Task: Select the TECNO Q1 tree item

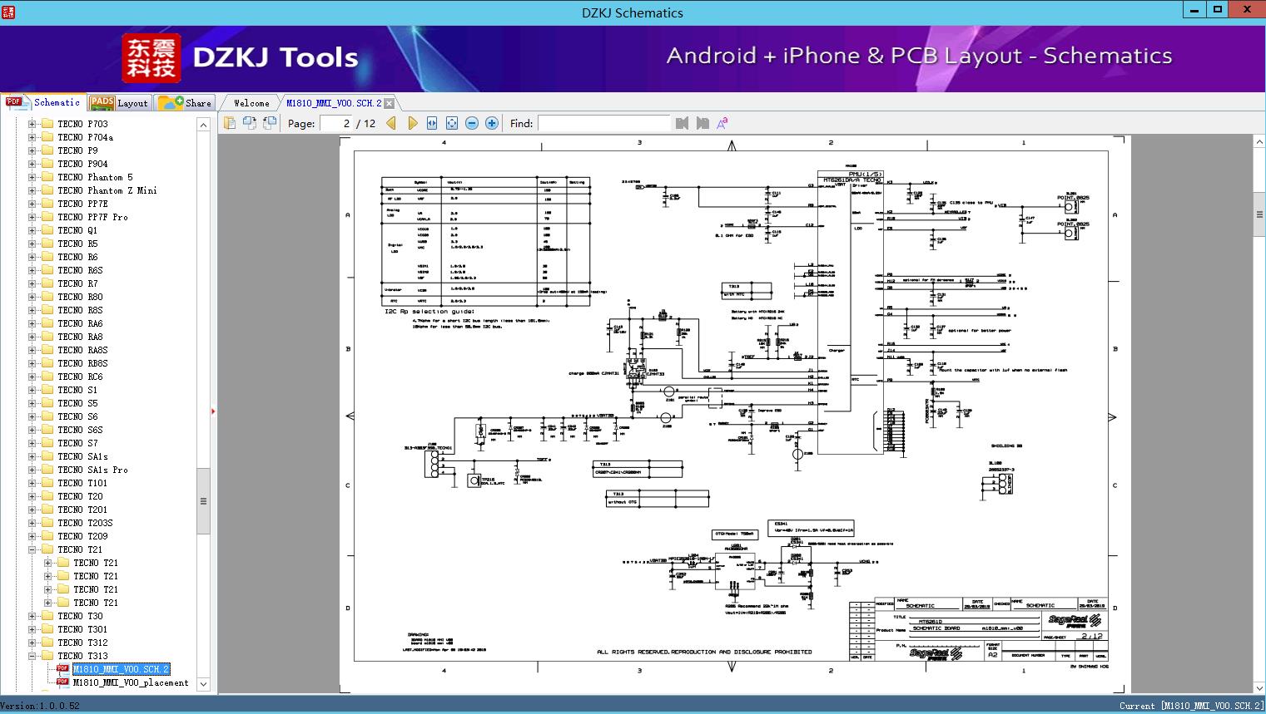Action: [x=77, y=230]
